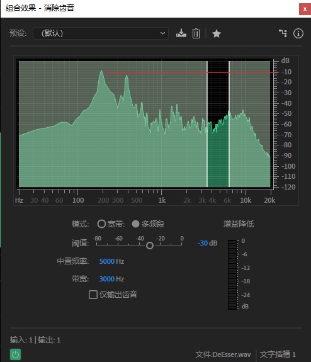
Task: Click the 文字插槽 1 label
Action: tap(278, 354)
